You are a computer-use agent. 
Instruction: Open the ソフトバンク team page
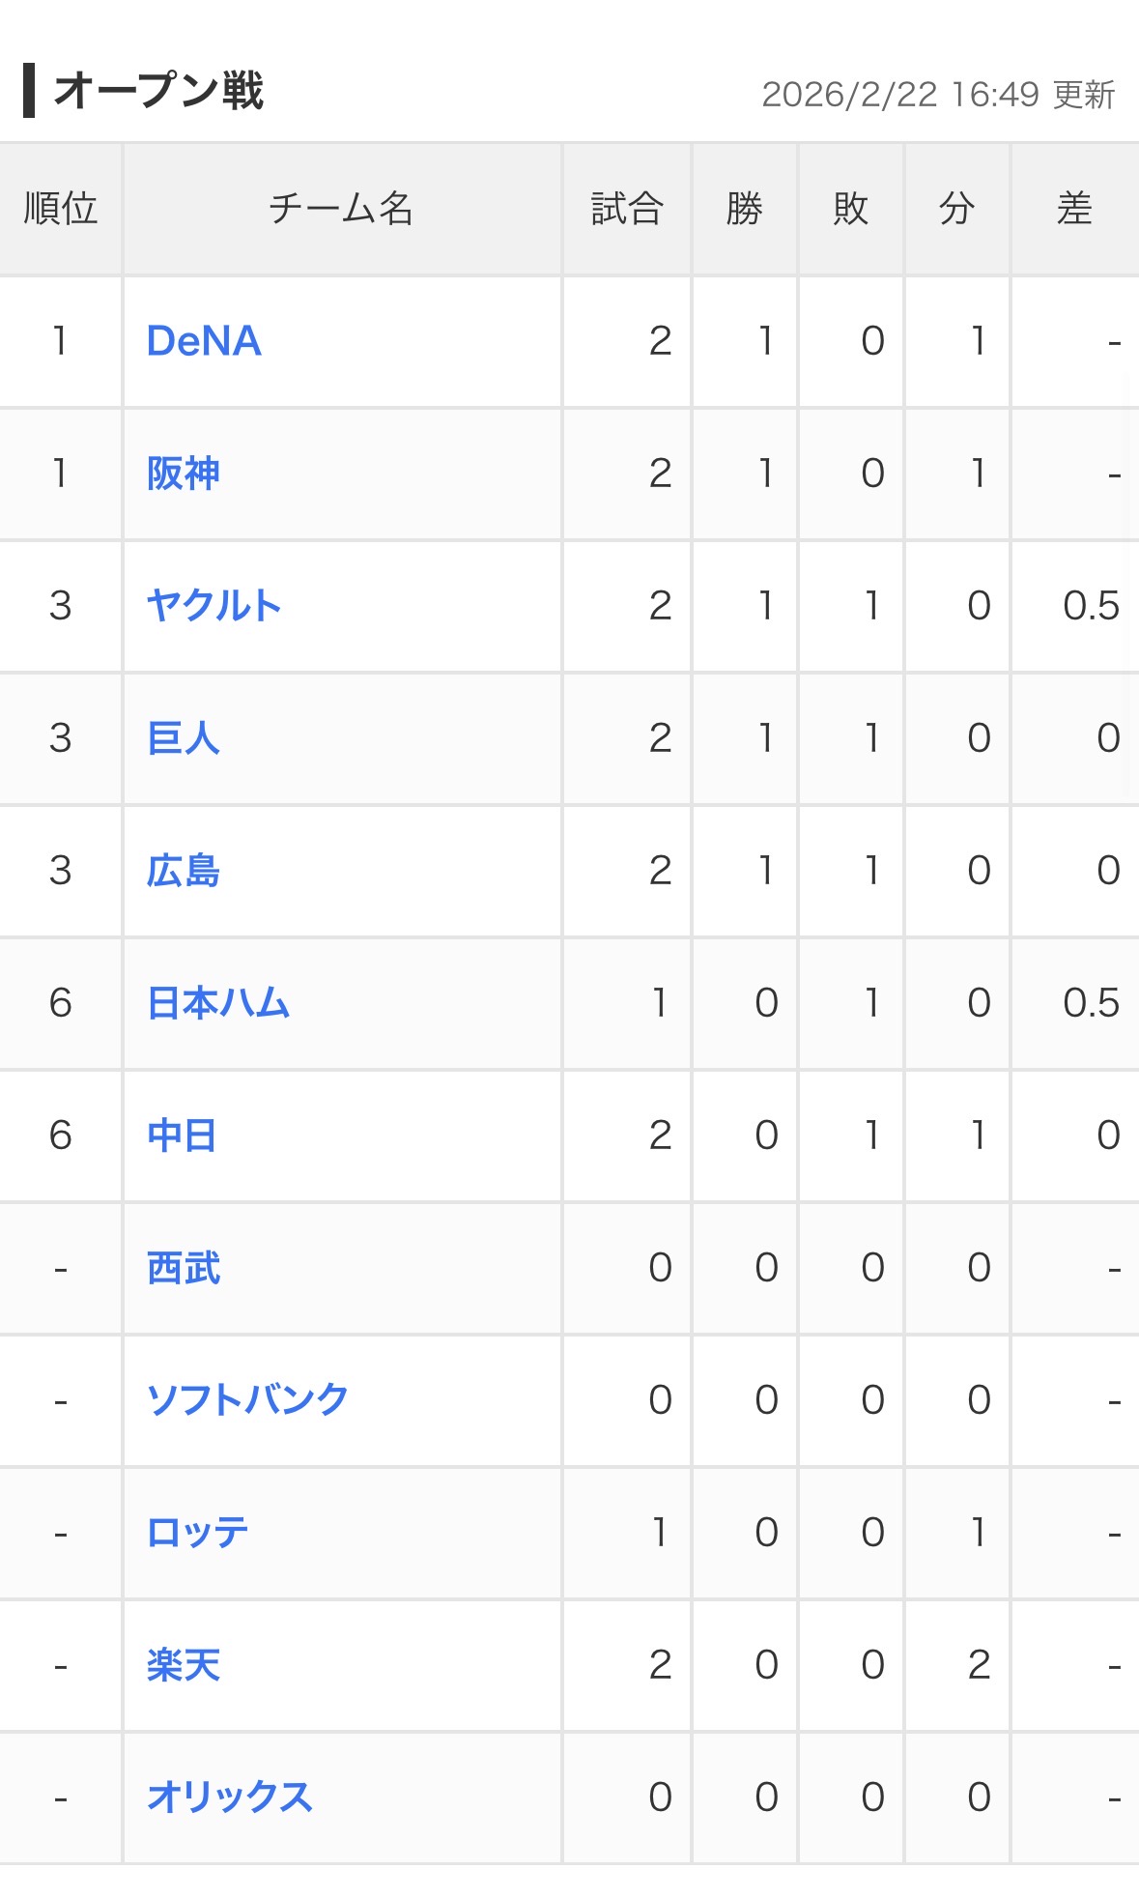coord(247,1400)
